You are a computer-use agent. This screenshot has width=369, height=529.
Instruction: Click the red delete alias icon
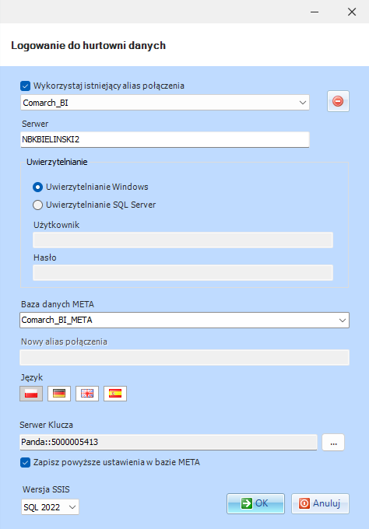coord(338,101)
